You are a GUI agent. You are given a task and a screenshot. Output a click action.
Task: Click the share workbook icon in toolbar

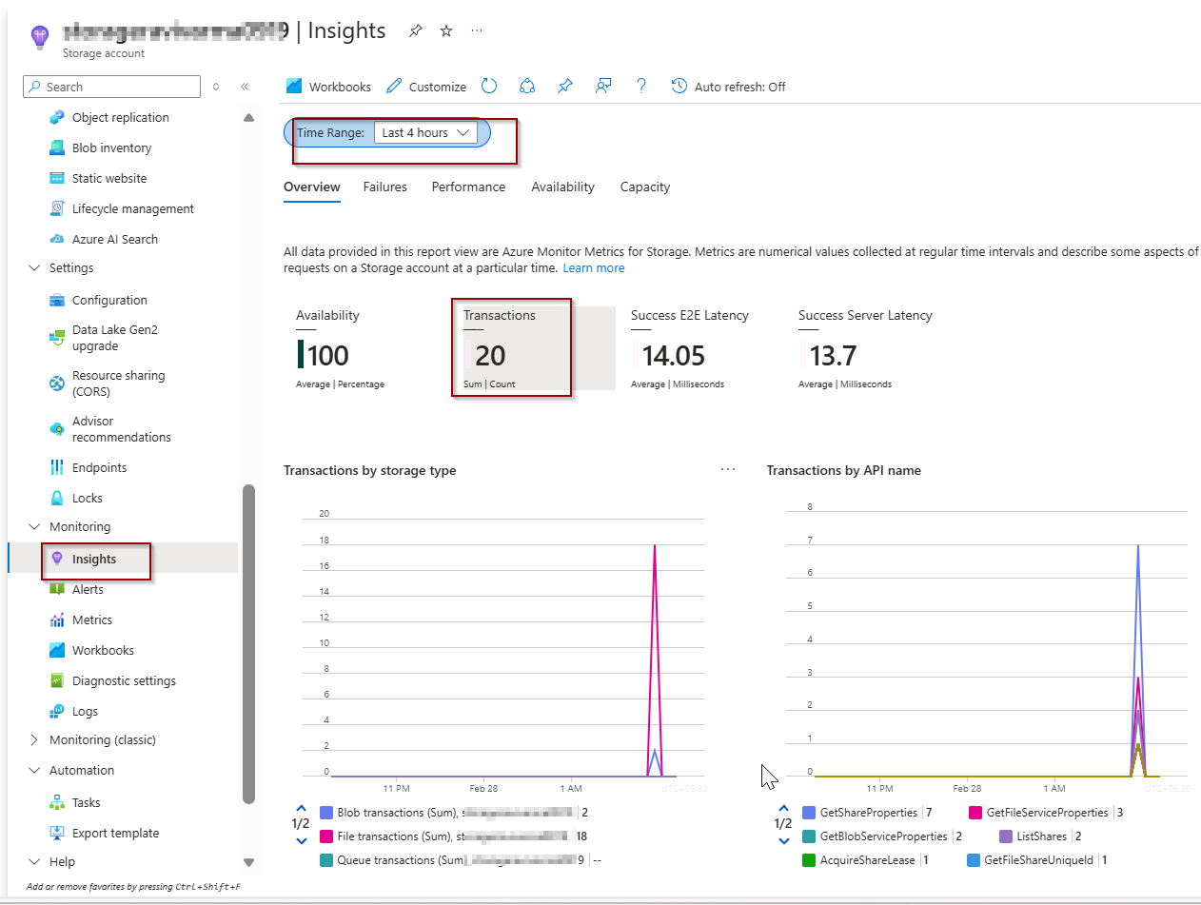(x=527, y=87)
